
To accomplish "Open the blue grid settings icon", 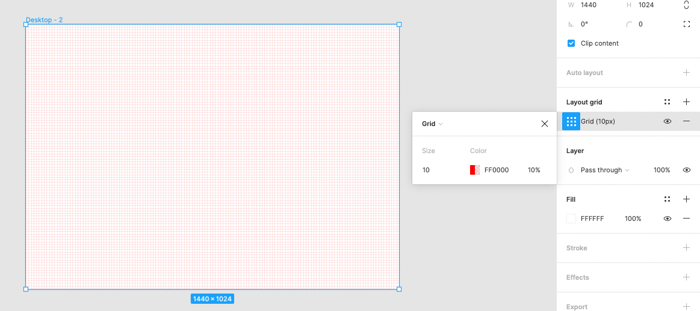I will point(571,121).
